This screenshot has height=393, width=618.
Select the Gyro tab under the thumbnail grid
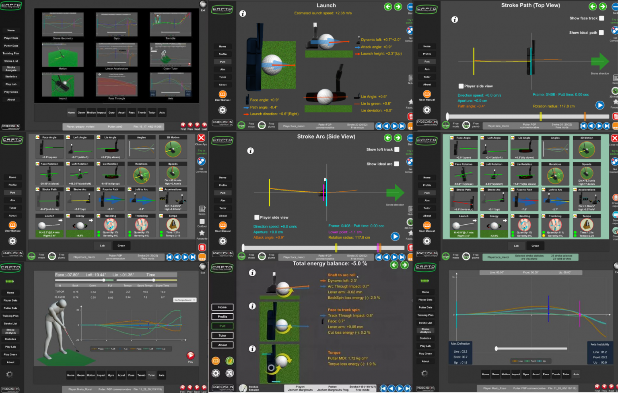111,113
